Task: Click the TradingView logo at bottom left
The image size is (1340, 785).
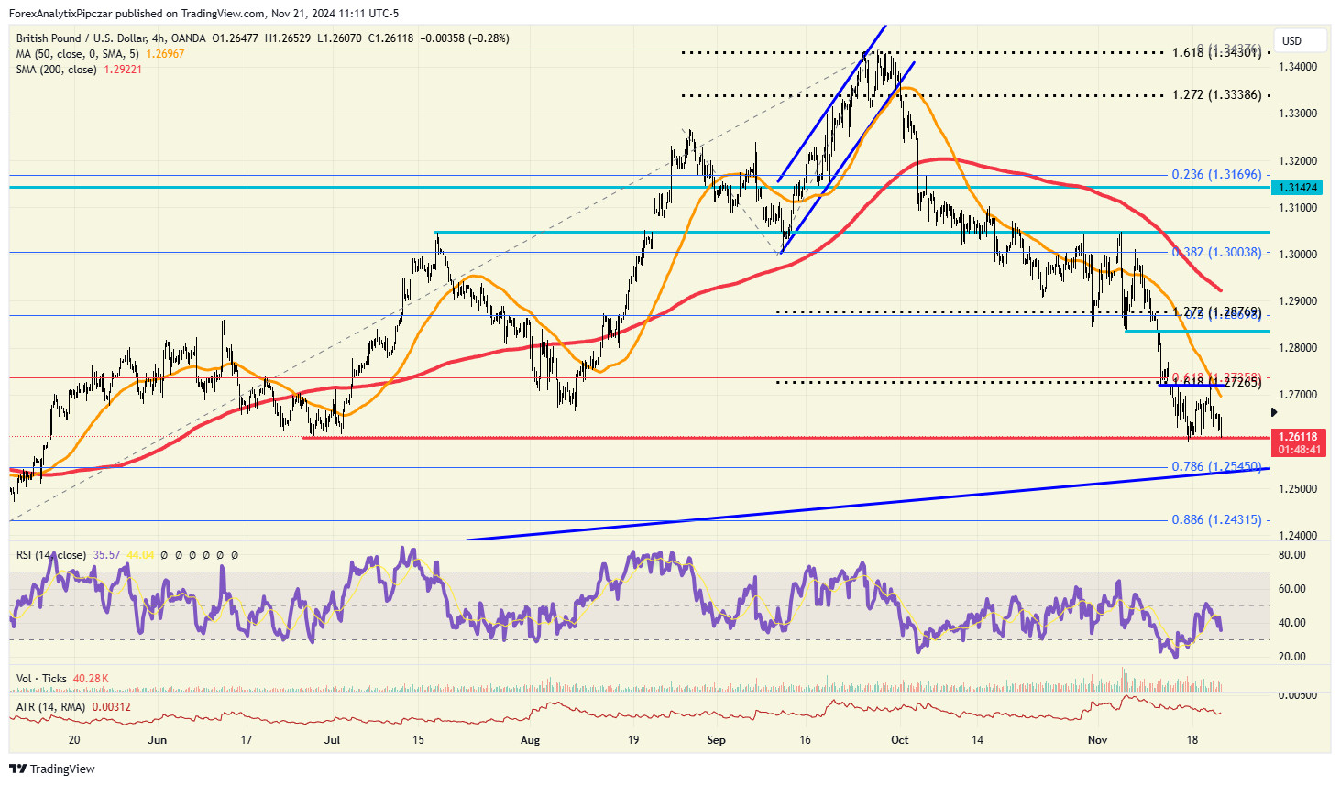Action: (x=52, y=769)
